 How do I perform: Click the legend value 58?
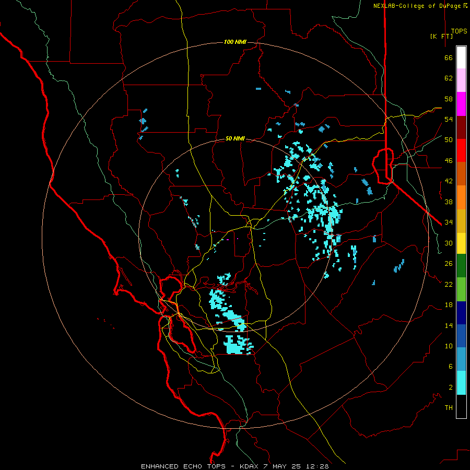[449, 99]
